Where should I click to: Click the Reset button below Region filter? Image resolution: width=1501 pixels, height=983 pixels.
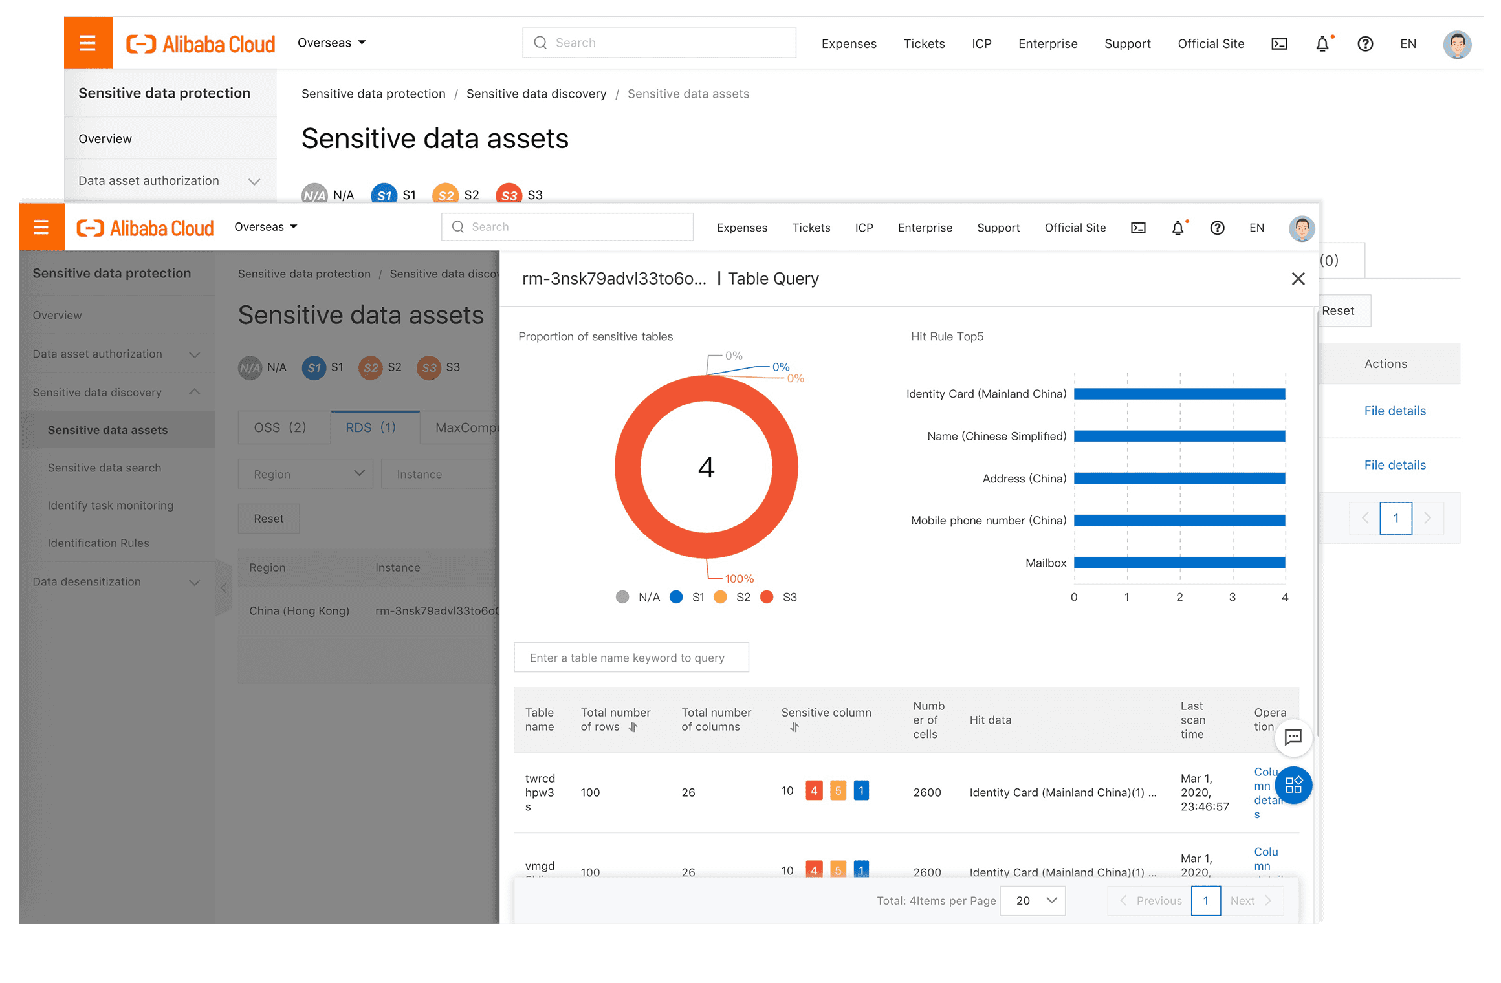pyautogui.click(x=268, y=519)
